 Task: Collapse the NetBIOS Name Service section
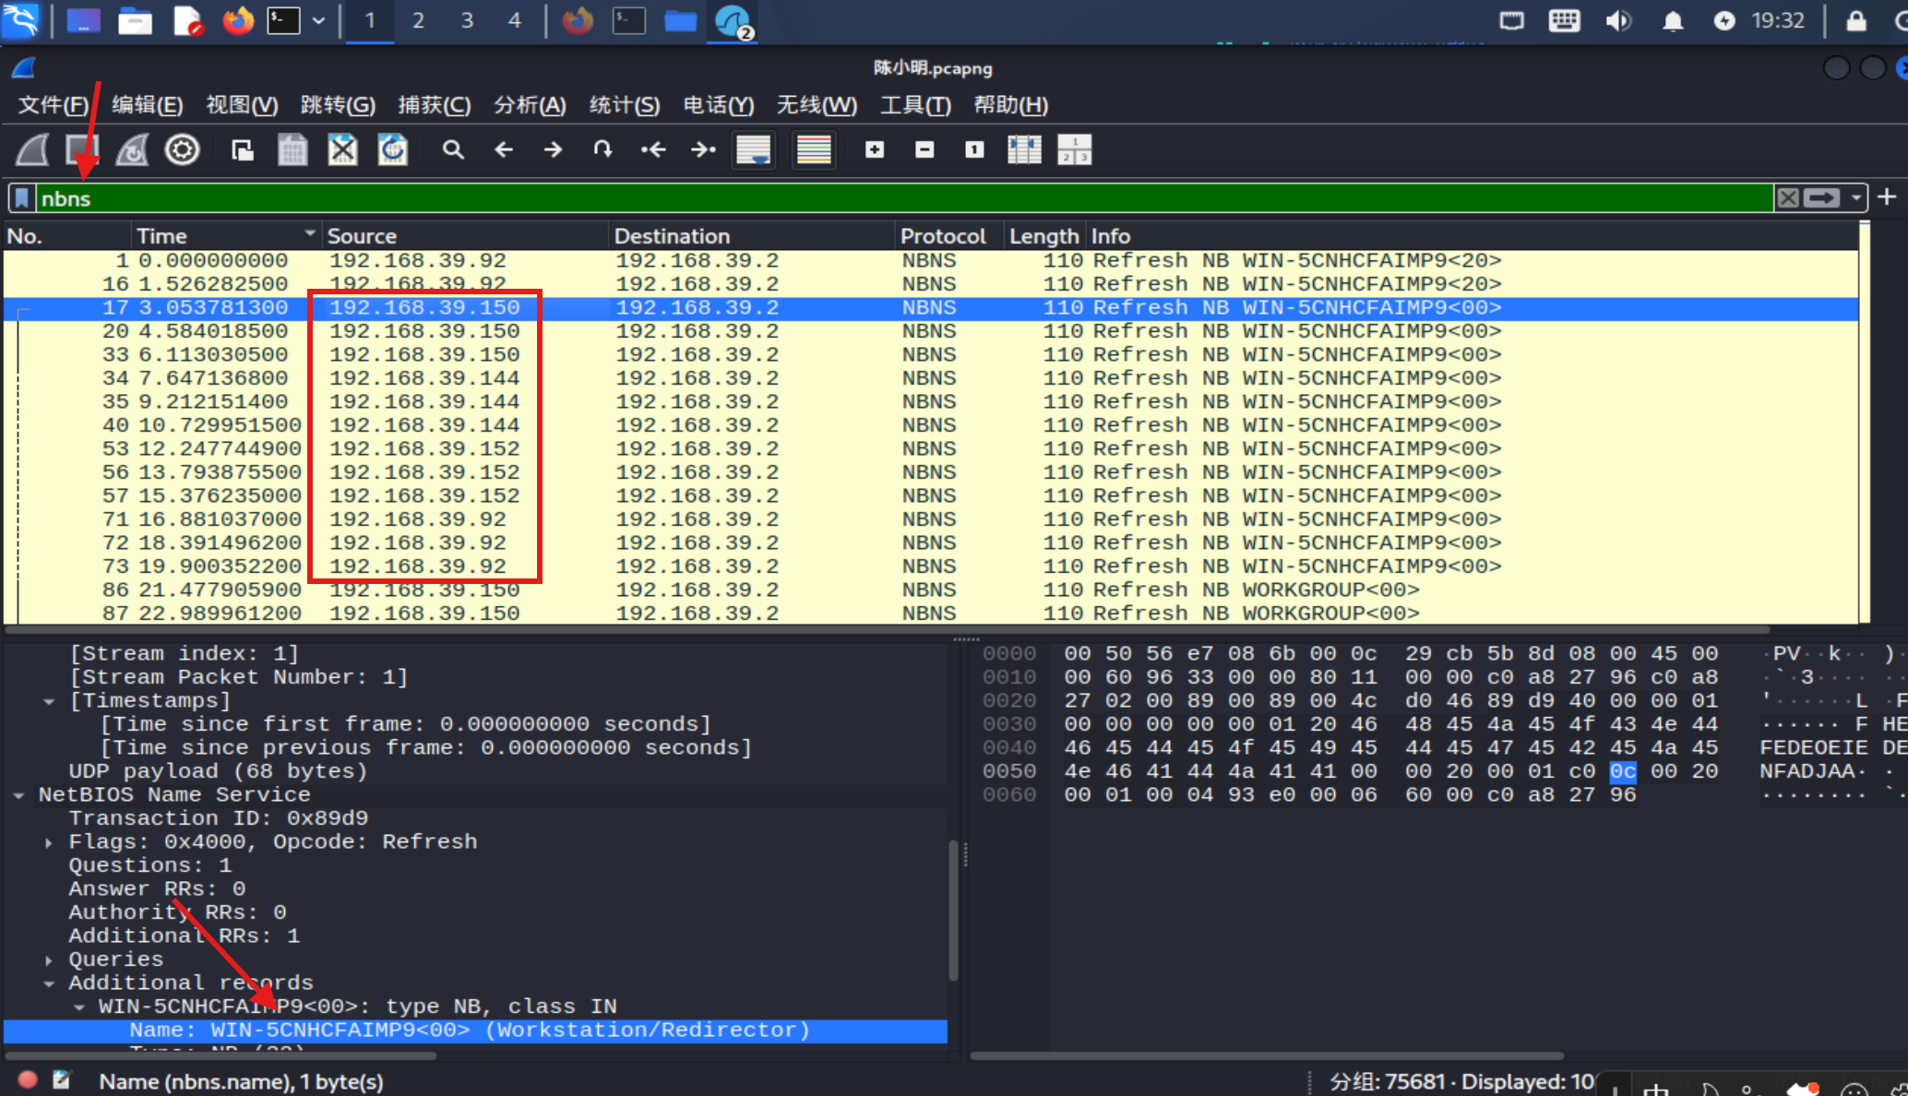point(19,795)
